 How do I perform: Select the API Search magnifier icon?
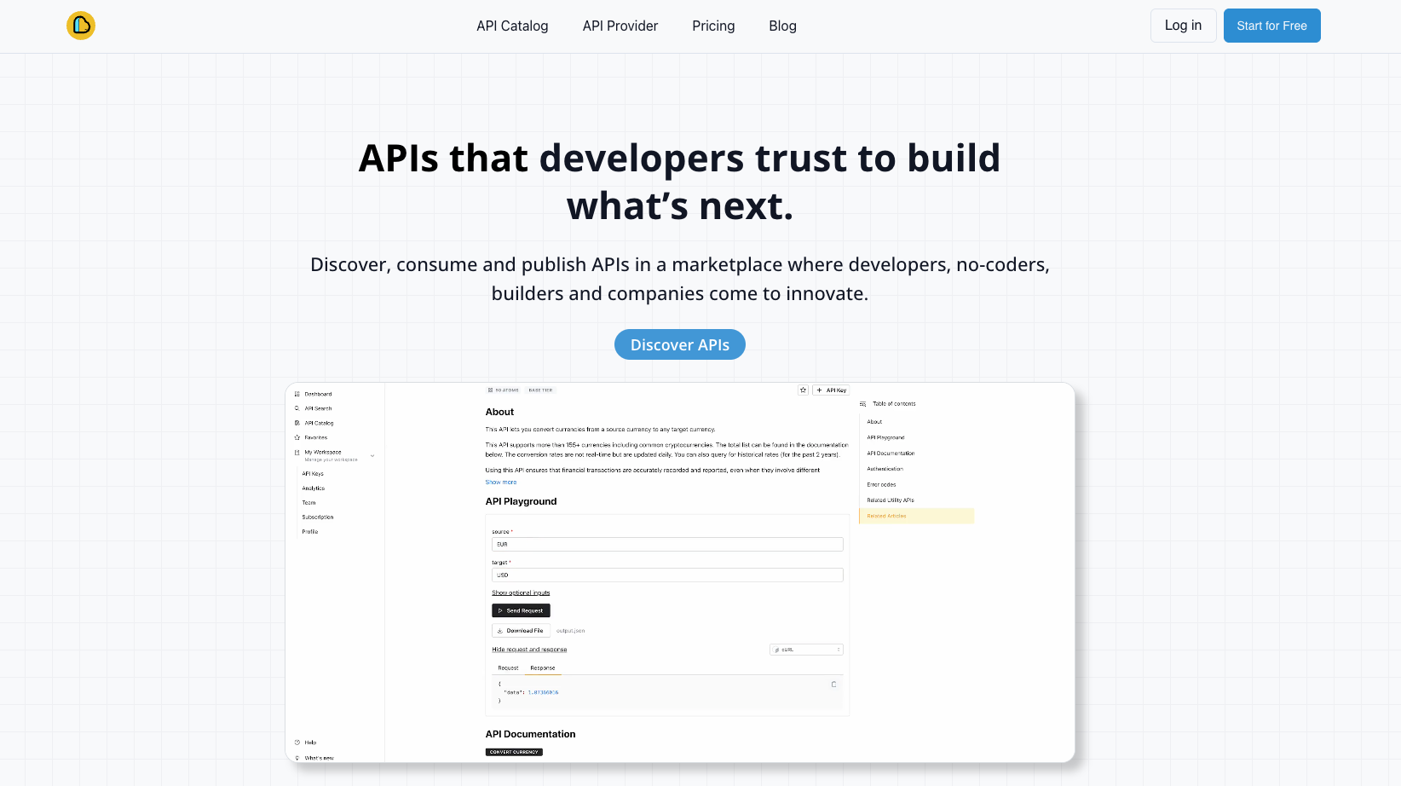(299, 408)
